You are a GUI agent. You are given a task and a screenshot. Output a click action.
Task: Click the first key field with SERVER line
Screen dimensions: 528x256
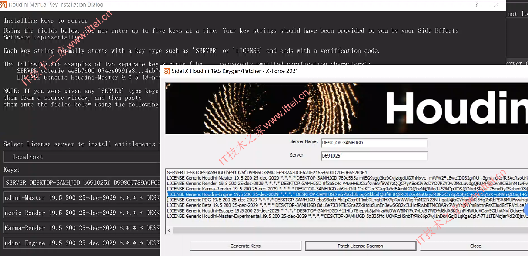click(83, 183)
